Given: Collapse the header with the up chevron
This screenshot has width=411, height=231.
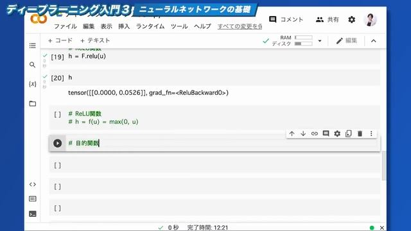Looking at the screenshot, I should tap(374, 41).
